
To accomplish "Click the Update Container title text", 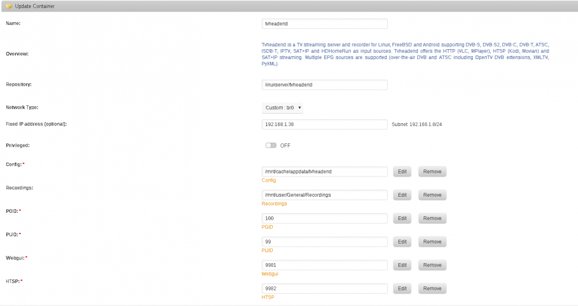I will (x=35, y=6).
